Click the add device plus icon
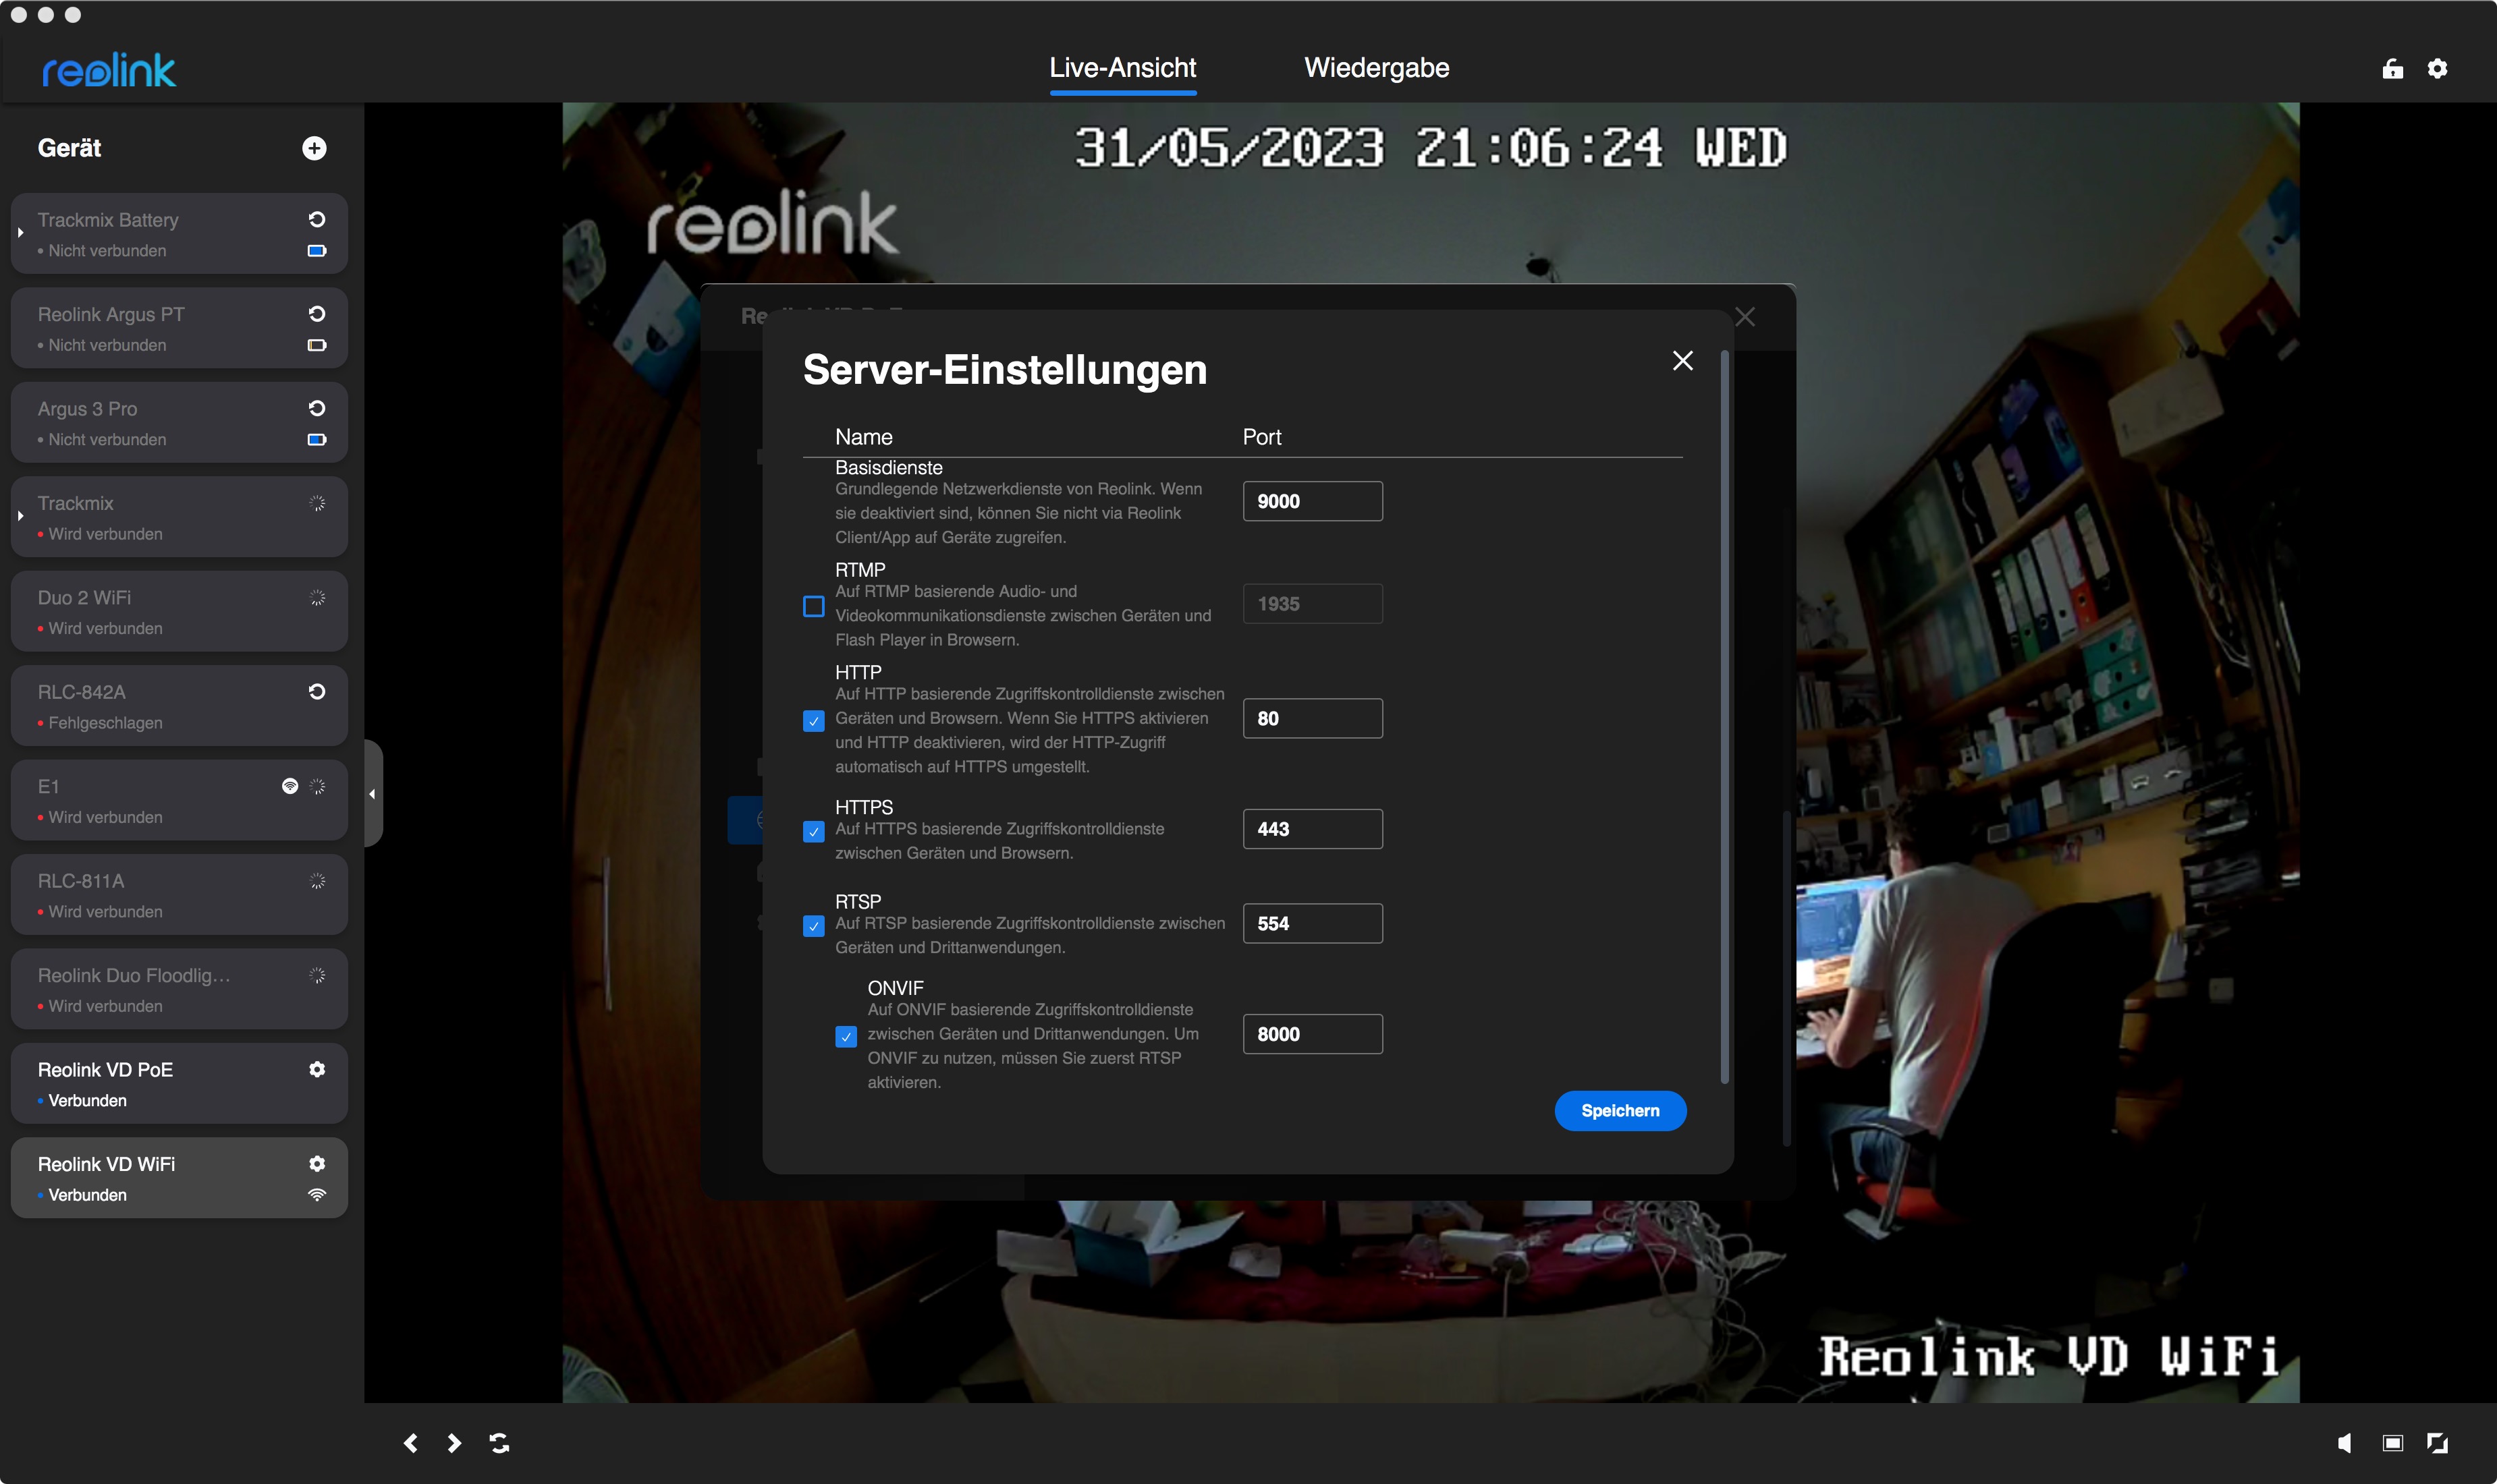 tap(314, 148)
